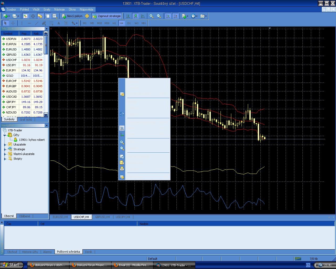336x269 pixels.
Task: Open Email (0) Mozilla Firefox taskbar button
Action: 132,265
